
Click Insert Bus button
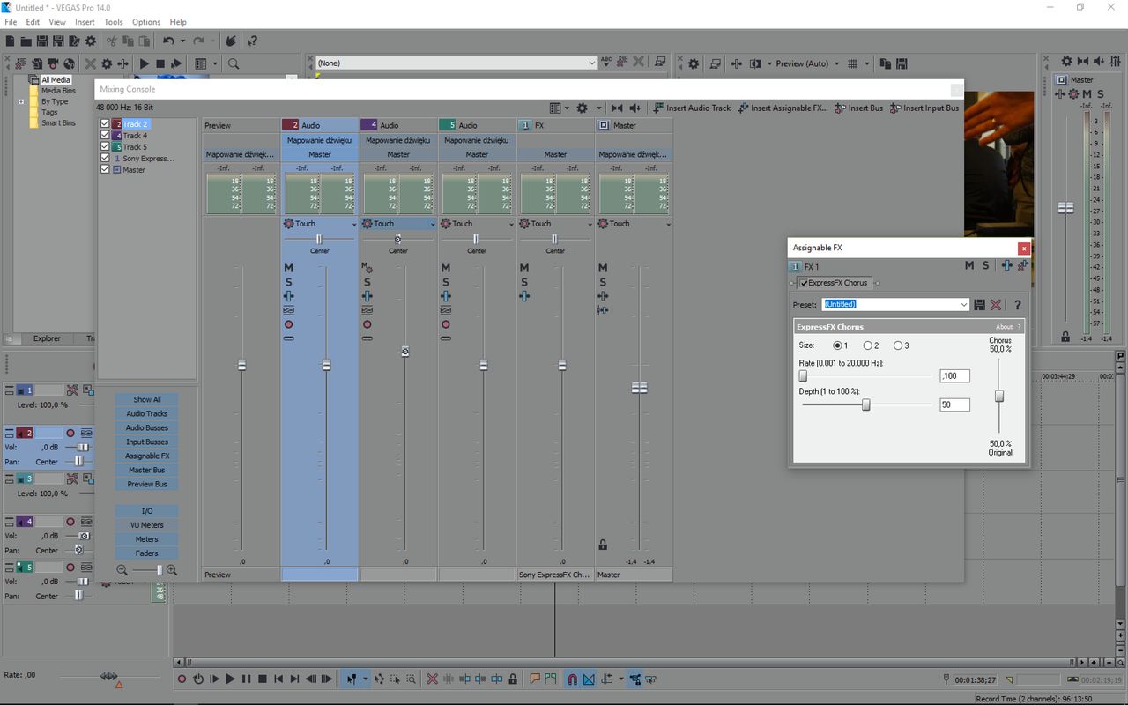(858, 108)
